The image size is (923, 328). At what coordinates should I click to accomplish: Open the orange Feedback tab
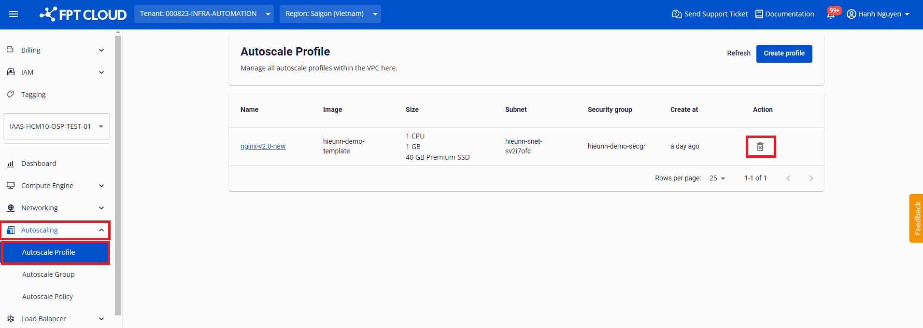916,218
